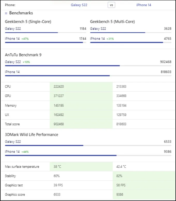Click the Graphics score row label

[15, 195]
